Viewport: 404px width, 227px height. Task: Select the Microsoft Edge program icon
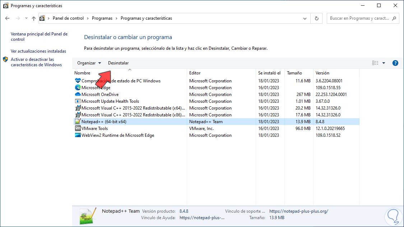point(78,88)
